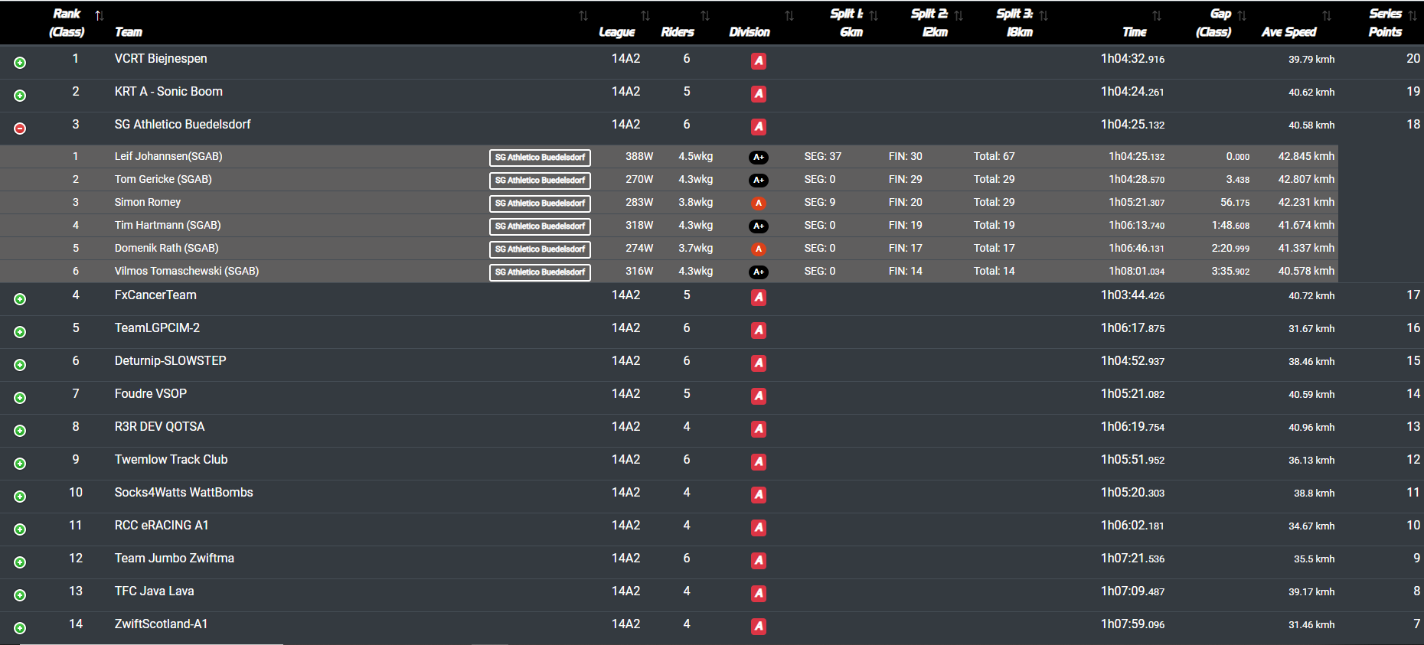
Task: Click the League column sort icon
Action: tap(645, 15)
